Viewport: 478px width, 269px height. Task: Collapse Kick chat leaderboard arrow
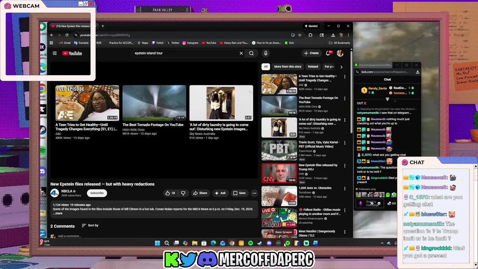pyautogui.click(x=387, y=99)
